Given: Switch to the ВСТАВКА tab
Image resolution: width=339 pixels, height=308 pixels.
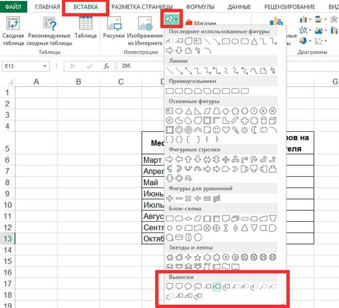Looking at the screenshot, I should [x=86, y=7].
